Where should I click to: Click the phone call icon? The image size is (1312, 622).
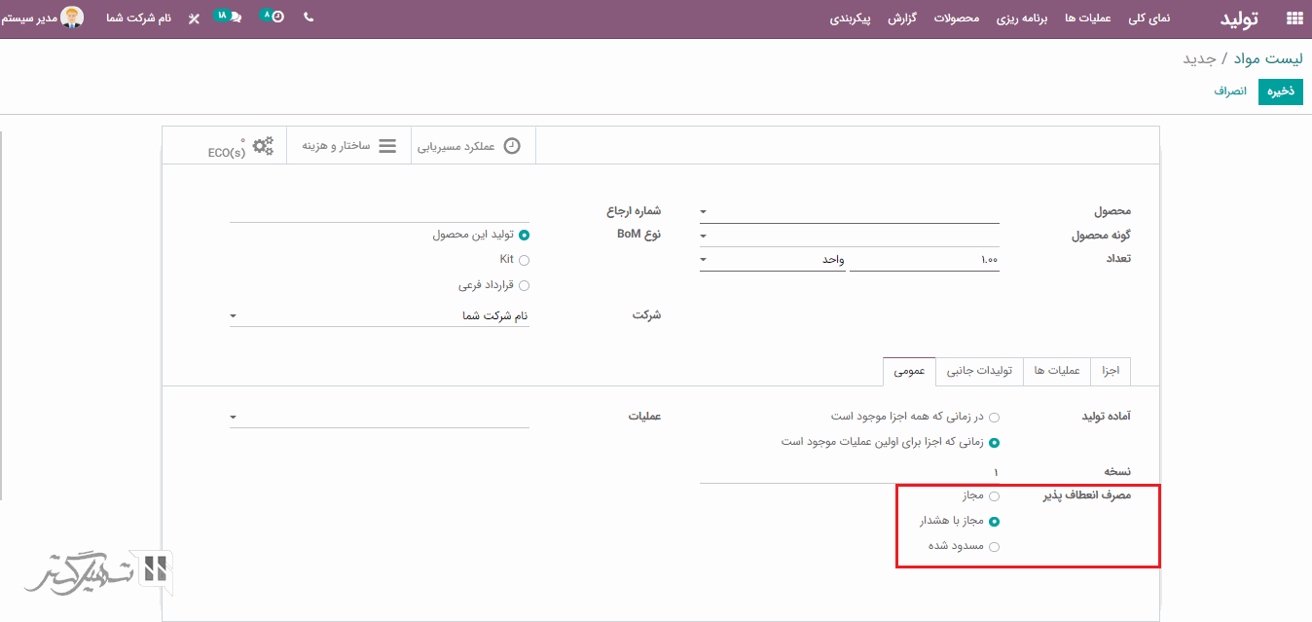coord(309,18)
